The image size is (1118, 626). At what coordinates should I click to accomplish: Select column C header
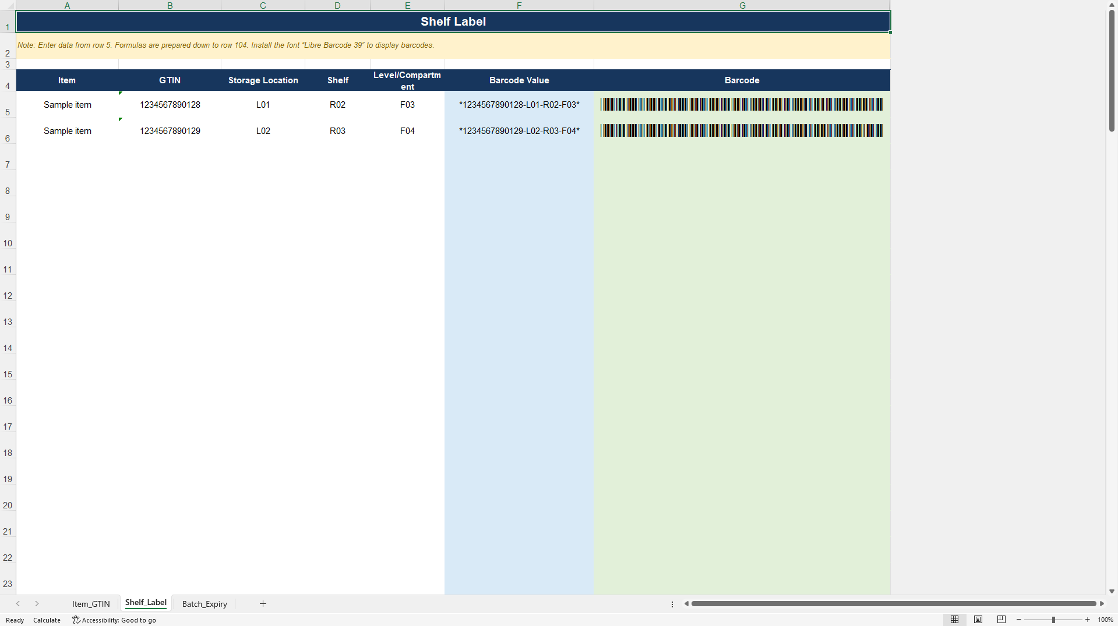pyautogui.click(x=263, y=5)
